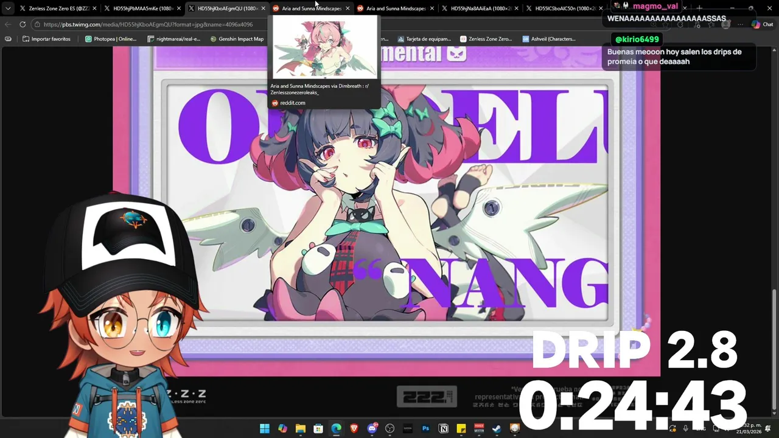The image size is (779, 438).
Task: Close the active HD55hjKboAEgmQU tab
Action: tap(264, 9)
